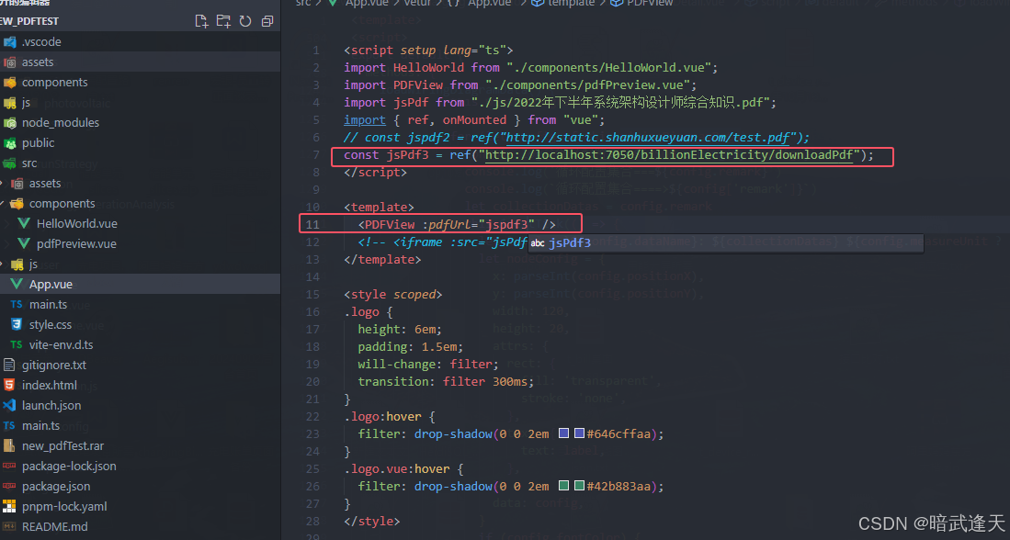The height and width of the screenshot is (540, 1010).
Task: Click the .vscode folder icon
Action: pos(10,42)
